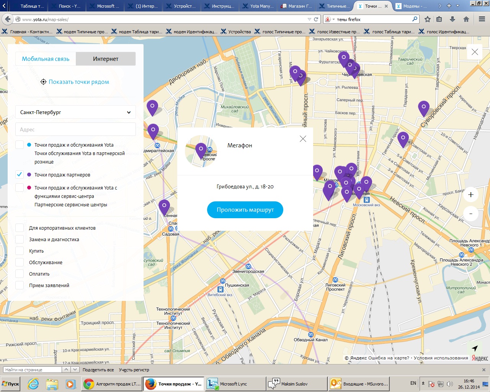
Task: Open Firefox downloads arrow icon
Action: pyautogui.click(x=452, y=19)
